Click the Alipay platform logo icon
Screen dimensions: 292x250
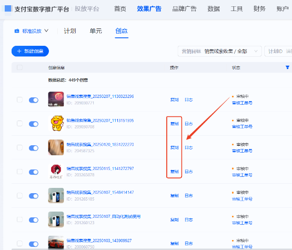tap(8, 8)
